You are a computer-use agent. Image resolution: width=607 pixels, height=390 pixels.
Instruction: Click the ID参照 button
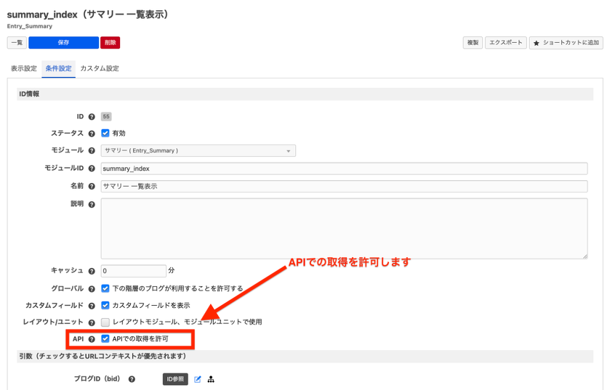click(175, 379)
